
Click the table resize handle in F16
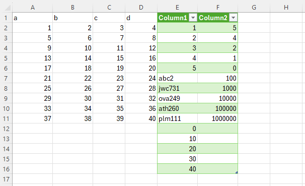(x=237, y=172)
